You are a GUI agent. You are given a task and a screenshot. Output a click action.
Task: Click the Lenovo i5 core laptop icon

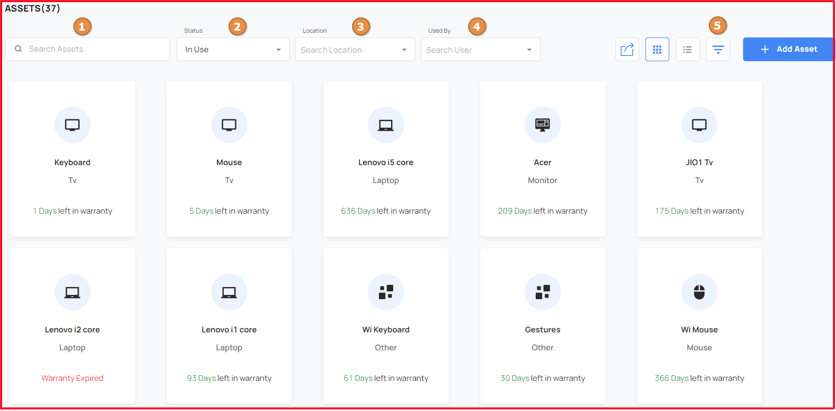click(386, 125)
